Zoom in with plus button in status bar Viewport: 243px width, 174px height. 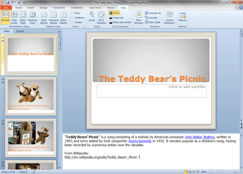pos(236,172)
